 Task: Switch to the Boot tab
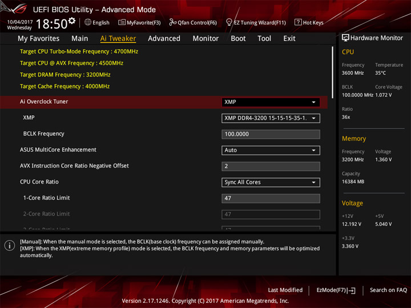pyautogui.click(x=238, y=39)
